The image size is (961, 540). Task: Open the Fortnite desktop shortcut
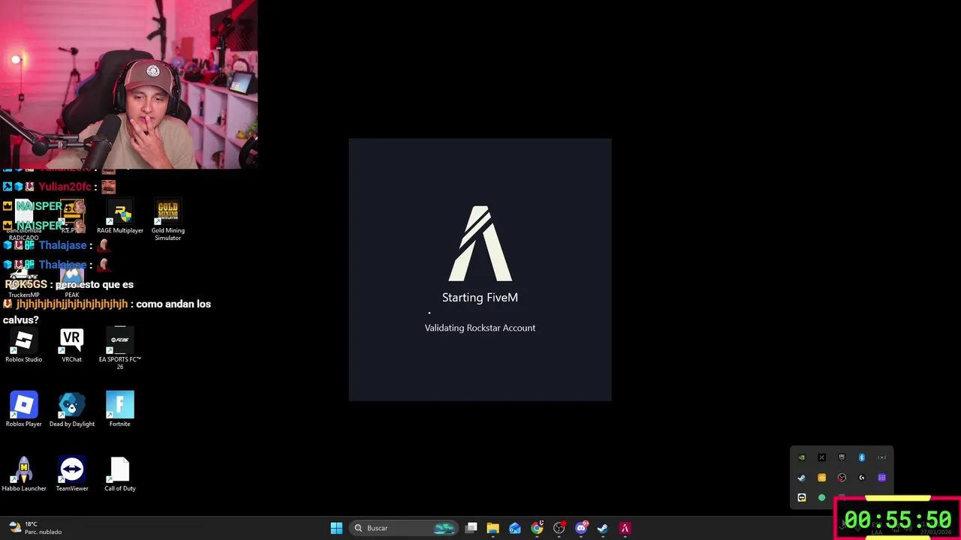click(x=120, y=410)
